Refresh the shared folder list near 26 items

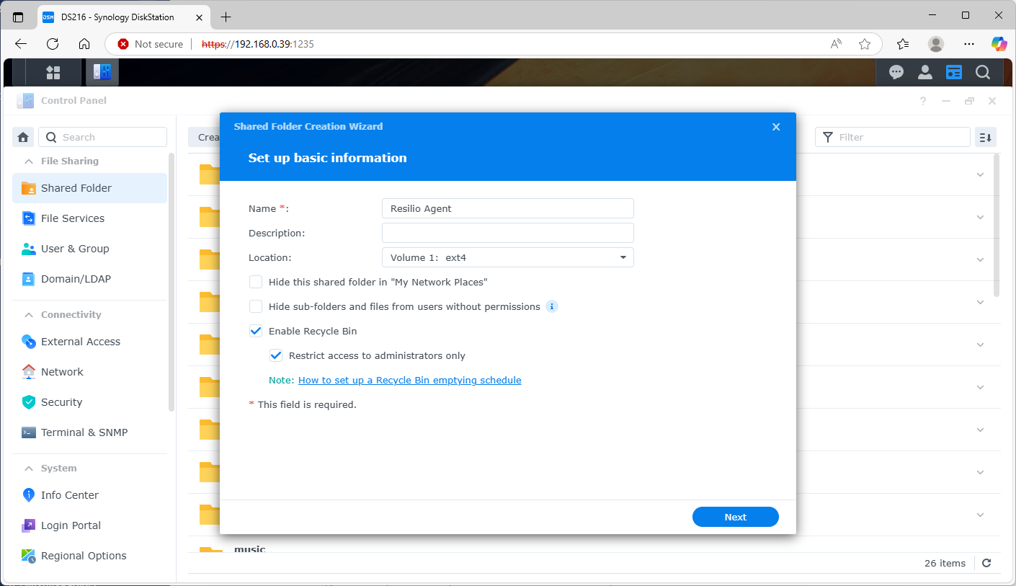986,563
